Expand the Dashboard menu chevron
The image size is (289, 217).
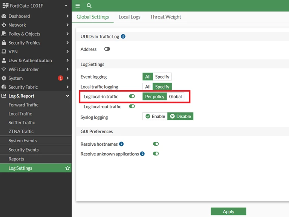tap(67, 16)
